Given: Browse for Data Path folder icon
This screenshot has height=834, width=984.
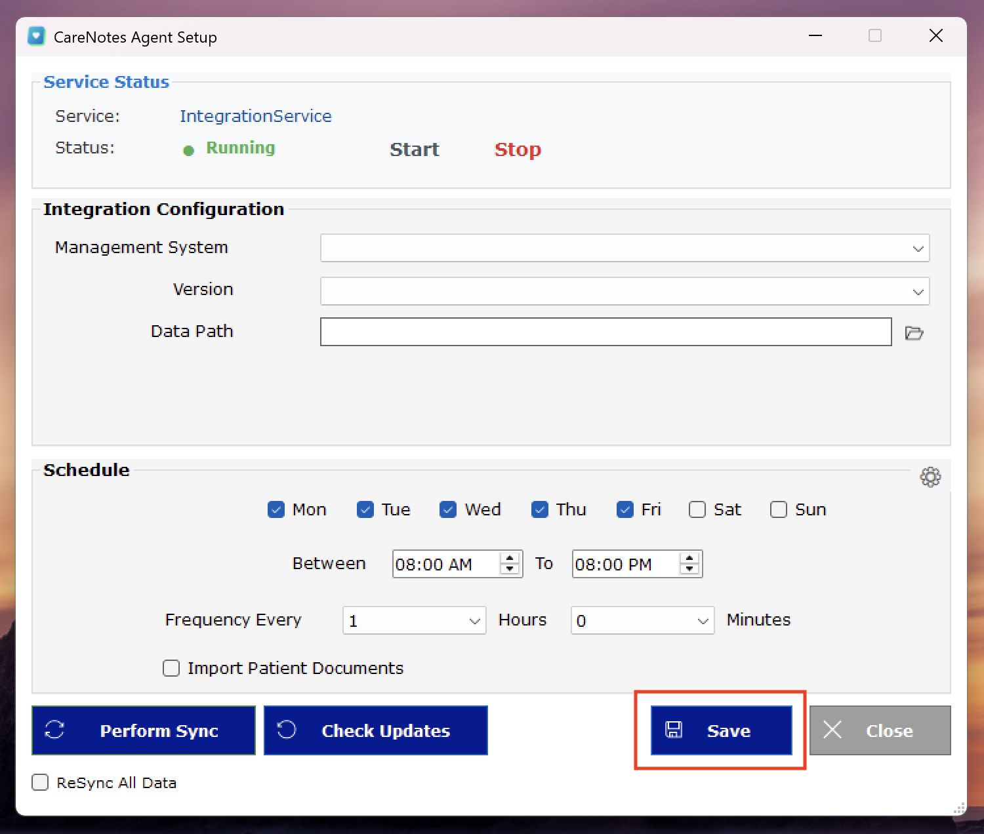Looking at the screenshot, I should point(914,333).
